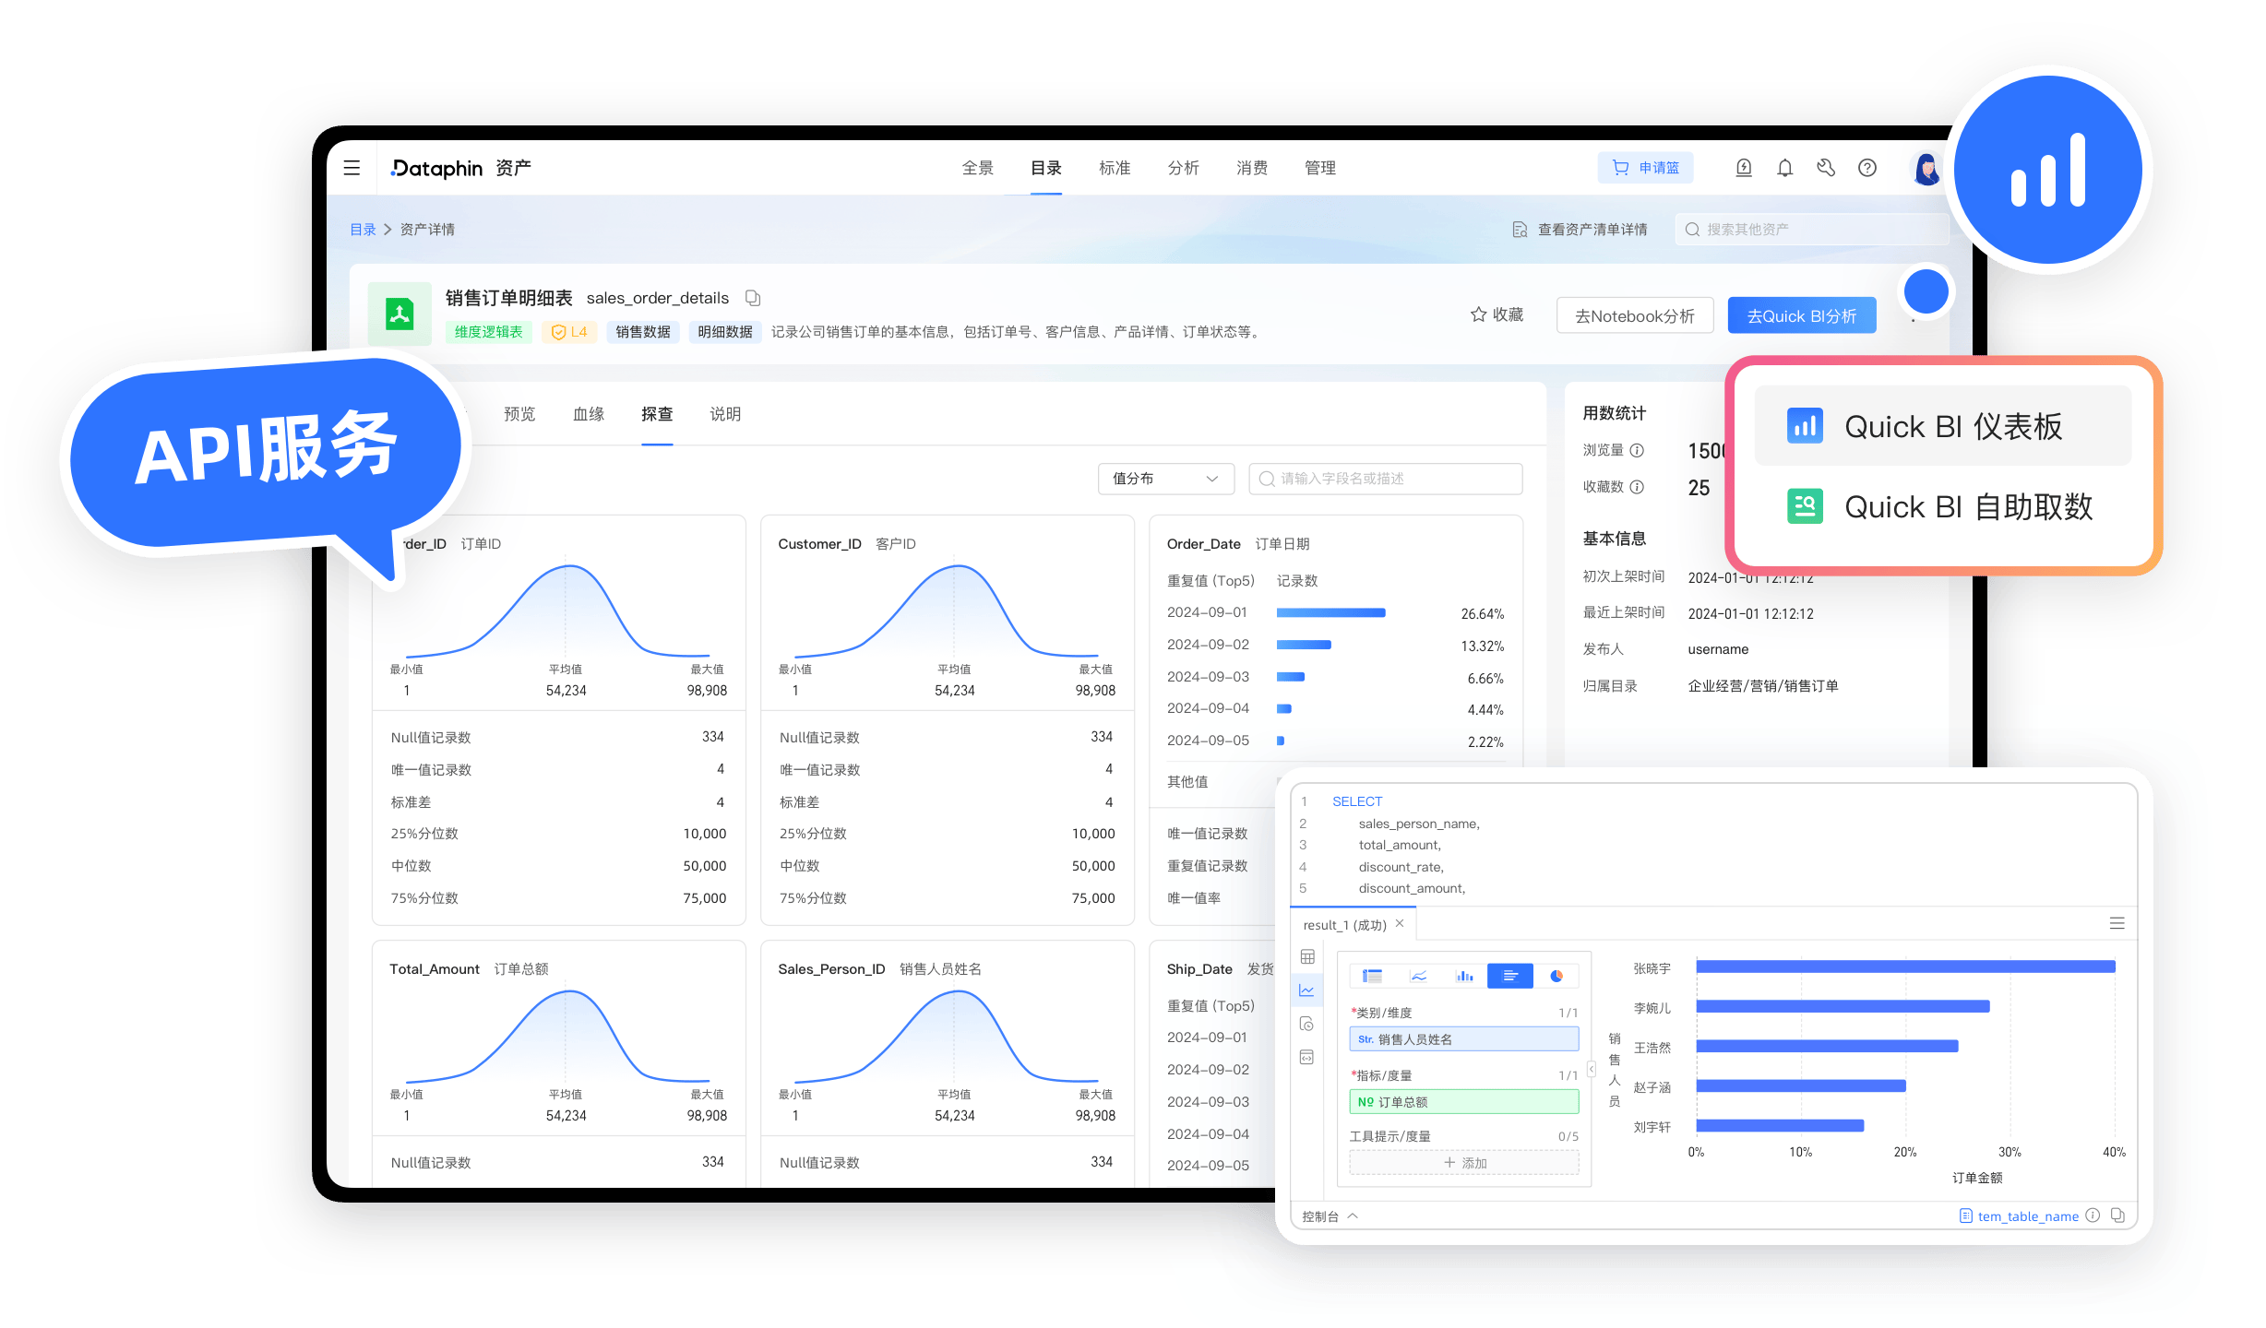This screenshot has height=1328, width=2266.
Task: Open 消费 in top navigation
Action: point(1252,168)
